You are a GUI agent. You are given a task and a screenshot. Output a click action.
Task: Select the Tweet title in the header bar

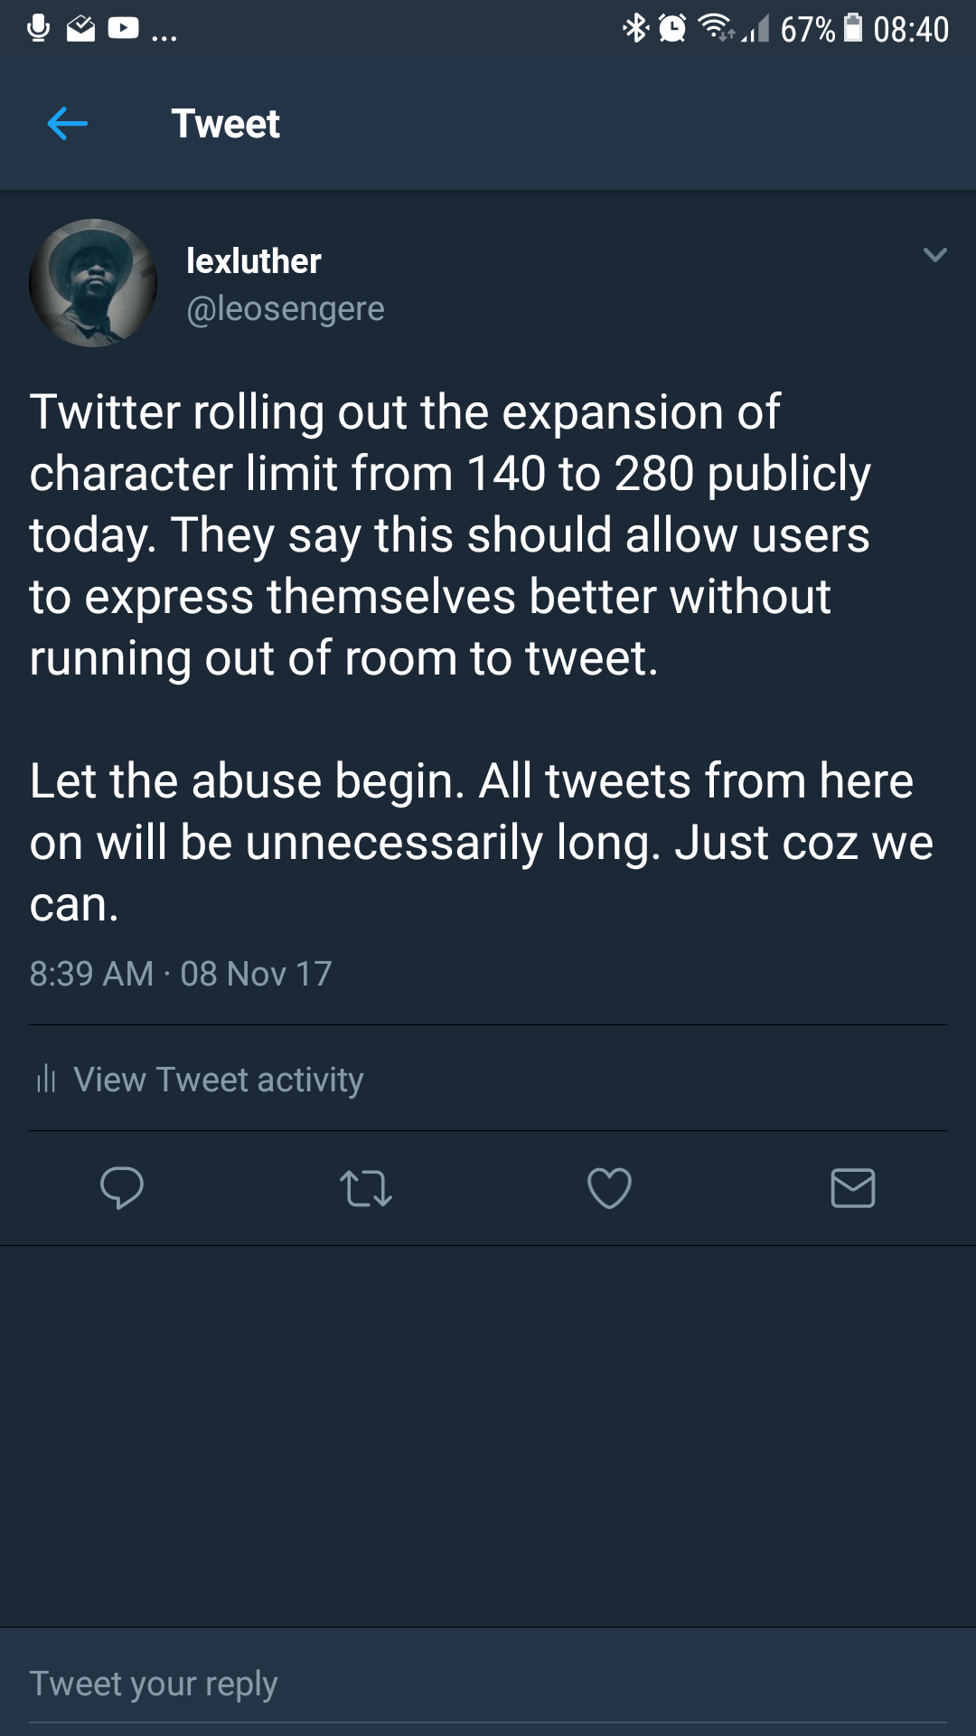tap(226, 123)
